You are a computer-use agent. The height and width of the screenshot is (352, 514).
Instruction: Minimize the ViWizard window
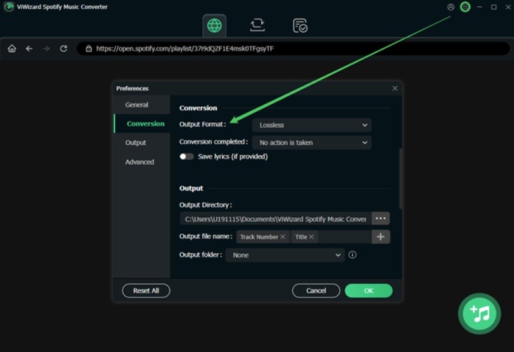tap(480, 7)
